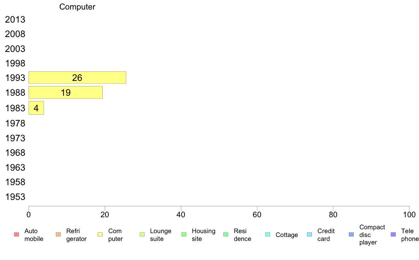Select the Compact disc player swatch
The width and height of the screenshot is (419, 260).
pos(351,235)
